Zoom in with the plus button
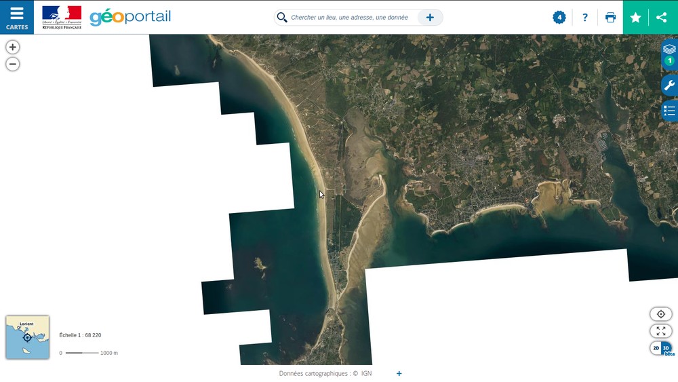The height and width of the screenshot is (382, 678). [x=12, y=47]
